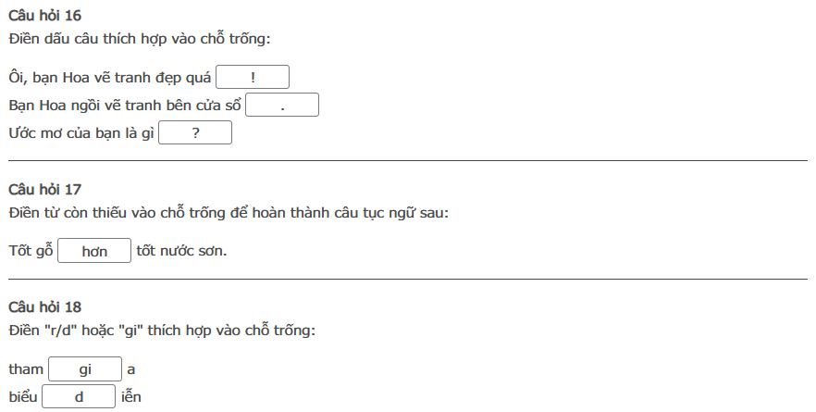
Task: Select the blank after "bên cửa sổ"
Action: pos(282,106)
